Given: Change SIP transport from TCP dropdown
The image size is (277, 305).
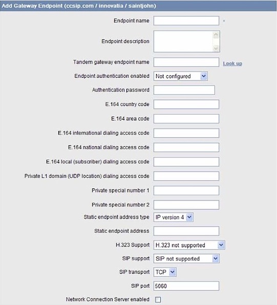Looking at the screenshot, I should (165, 272).
